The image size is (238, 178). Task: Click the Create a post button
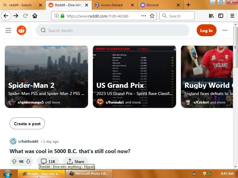[x=27, y=123]
